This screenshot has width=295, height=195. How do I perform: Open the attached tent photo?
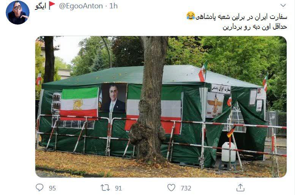point(161,107)
